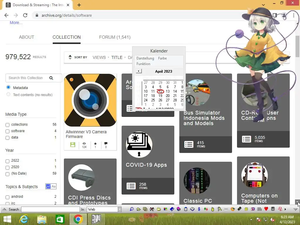Click the red-green stock arrows icon
Viewport: 300px width, 225px height.
tap(206, 209)
